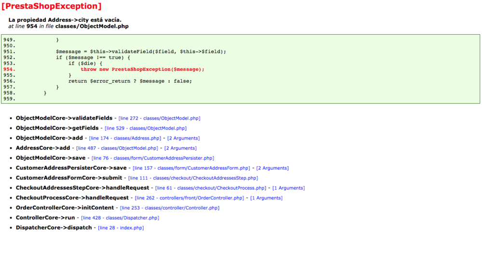The width and height of the screenshot is (482, 253).
Task: Open link 'line 111 - CheckoutAddressesStep.php'
Action: pos(193,178)
